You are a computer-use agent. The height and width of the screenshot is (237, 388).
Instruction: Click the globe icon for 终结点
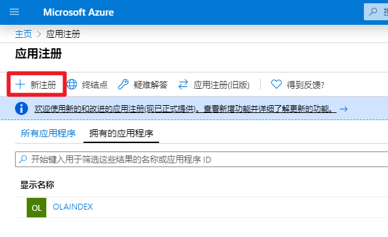[72, 84]
